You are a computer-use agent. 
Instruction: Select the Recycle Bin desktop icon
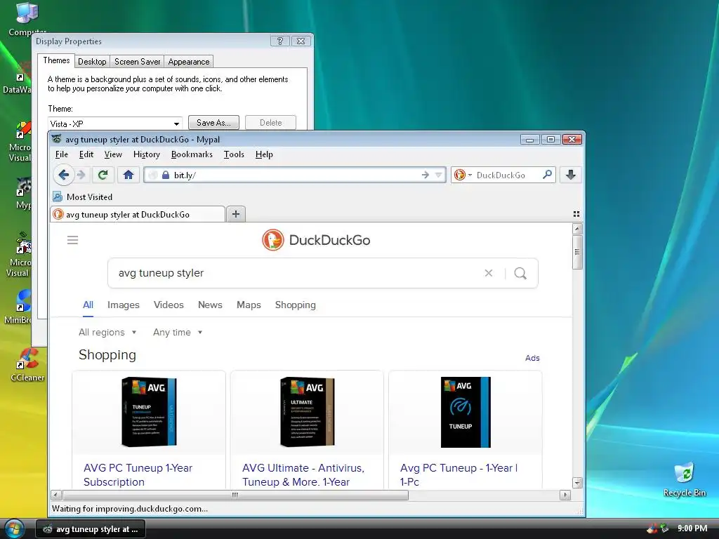point(685,479)
